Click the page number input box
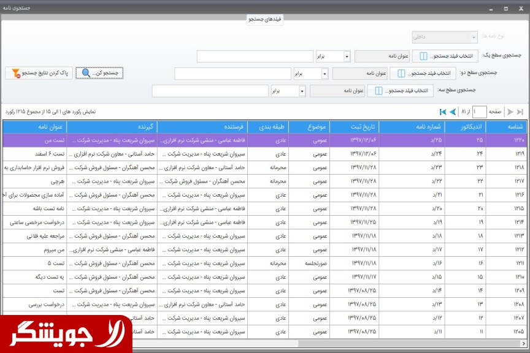Screen dimensions: 530x353 (480, 112)
